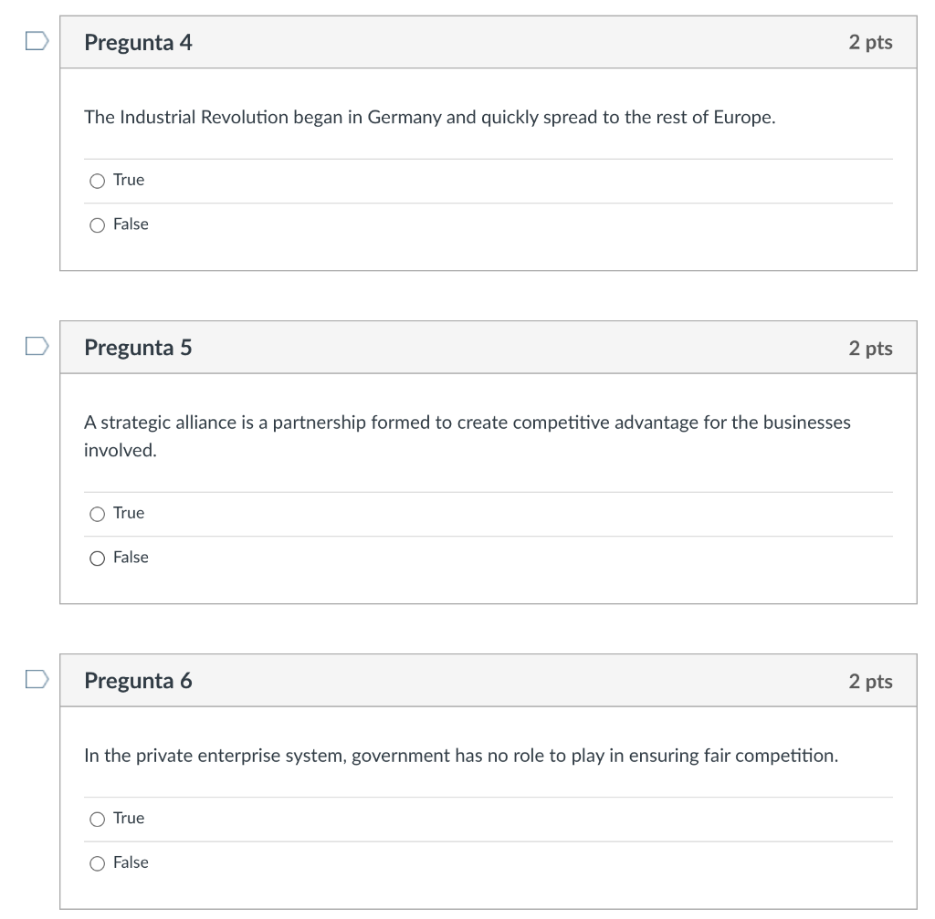Mark True for the private enterprise question
Screen dimensions: 935x919
[98, 819]
